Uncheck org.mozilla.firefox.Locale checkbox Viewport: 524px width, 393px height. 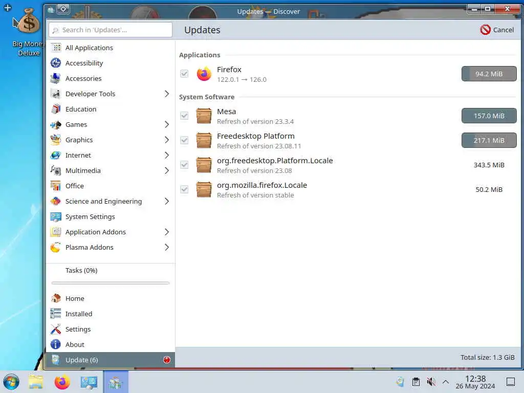click(184, 189)
